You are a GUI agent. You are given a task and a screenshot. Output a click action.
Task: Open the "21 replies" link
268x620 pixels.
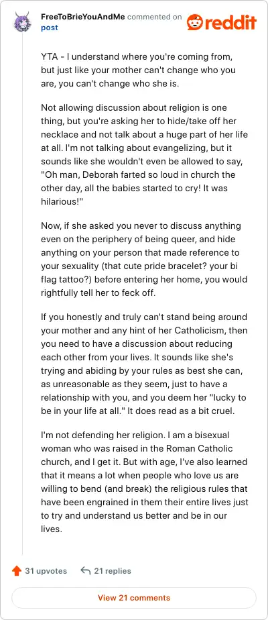[113, 571]
